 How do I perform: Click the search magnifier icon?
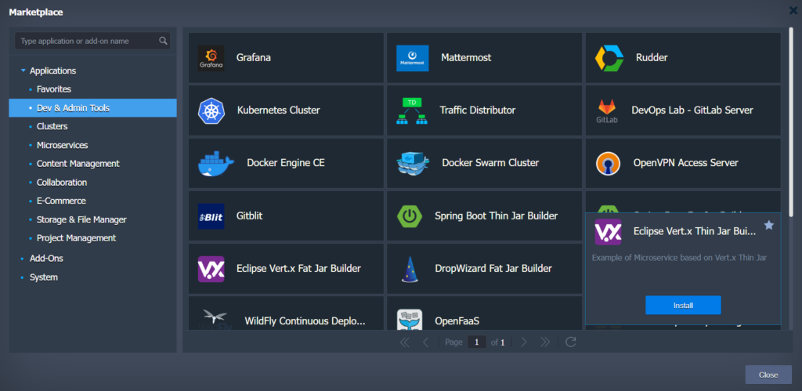click(163, 41)
